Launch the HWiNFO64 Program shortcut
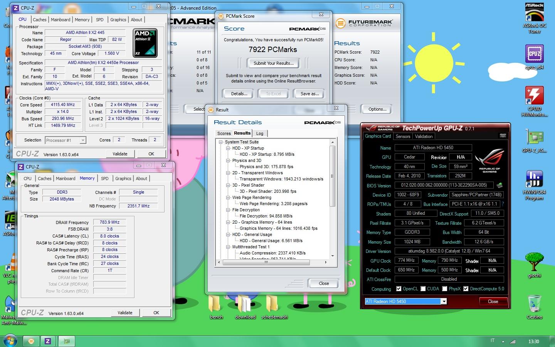The image size is (555, 347). click(x=534, y=185)
